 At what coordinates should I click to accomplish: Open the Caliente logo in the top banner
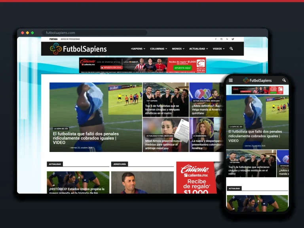click(x=88, y=62)
